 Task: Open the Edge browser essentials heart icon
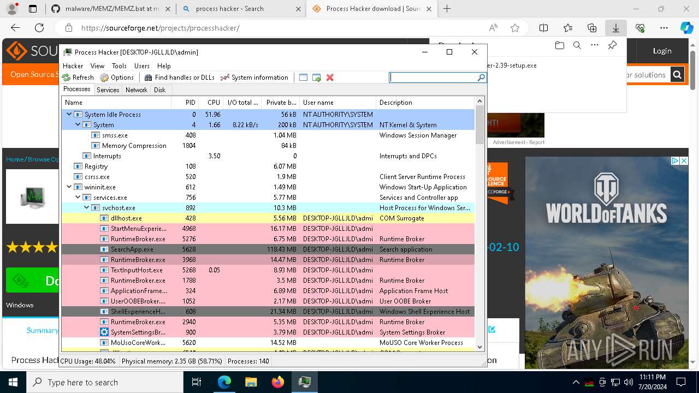[640, 28]
